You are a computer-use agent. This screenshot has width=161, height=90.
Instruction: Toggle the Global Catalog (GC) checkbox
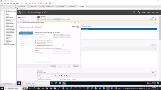pyautogui.click(x=36, y=44)
